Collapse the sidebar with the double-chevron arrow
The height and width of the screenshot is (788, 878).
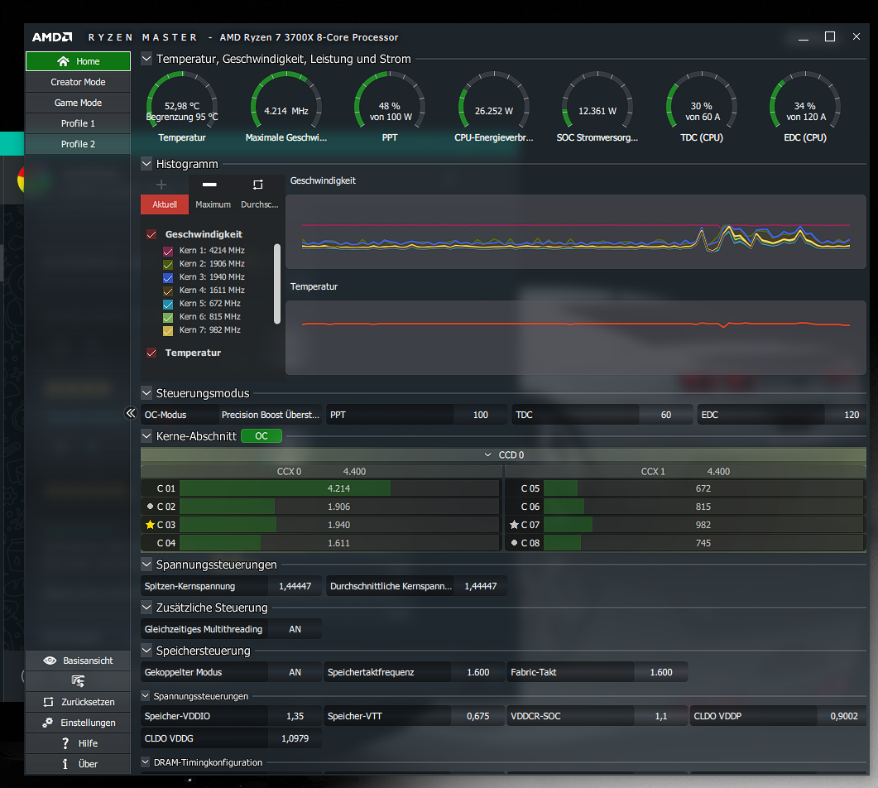(x=130, y=413)
